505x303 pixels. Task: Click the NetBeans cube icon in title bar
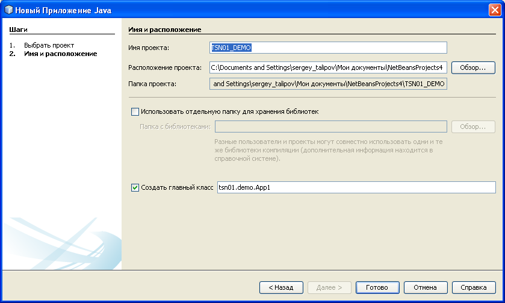click(8, 10)
